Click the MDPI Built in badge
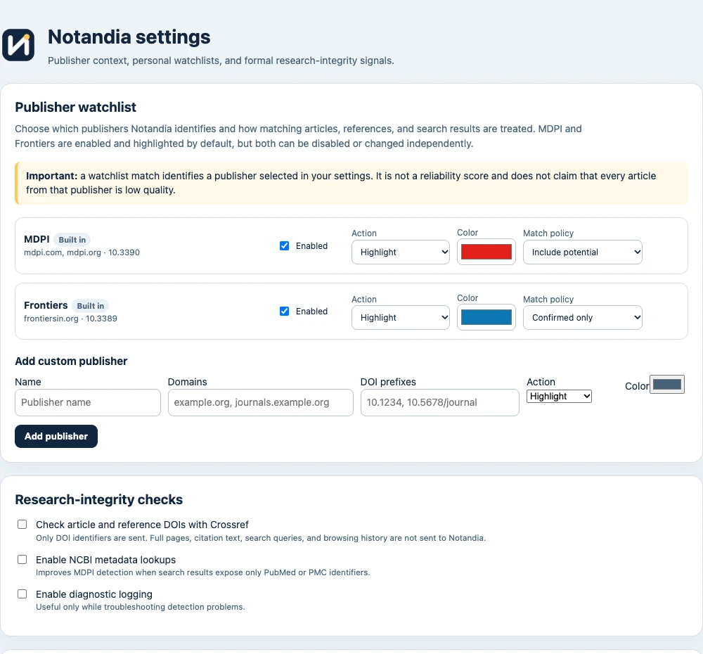703x654 pixels. (72, 240)
